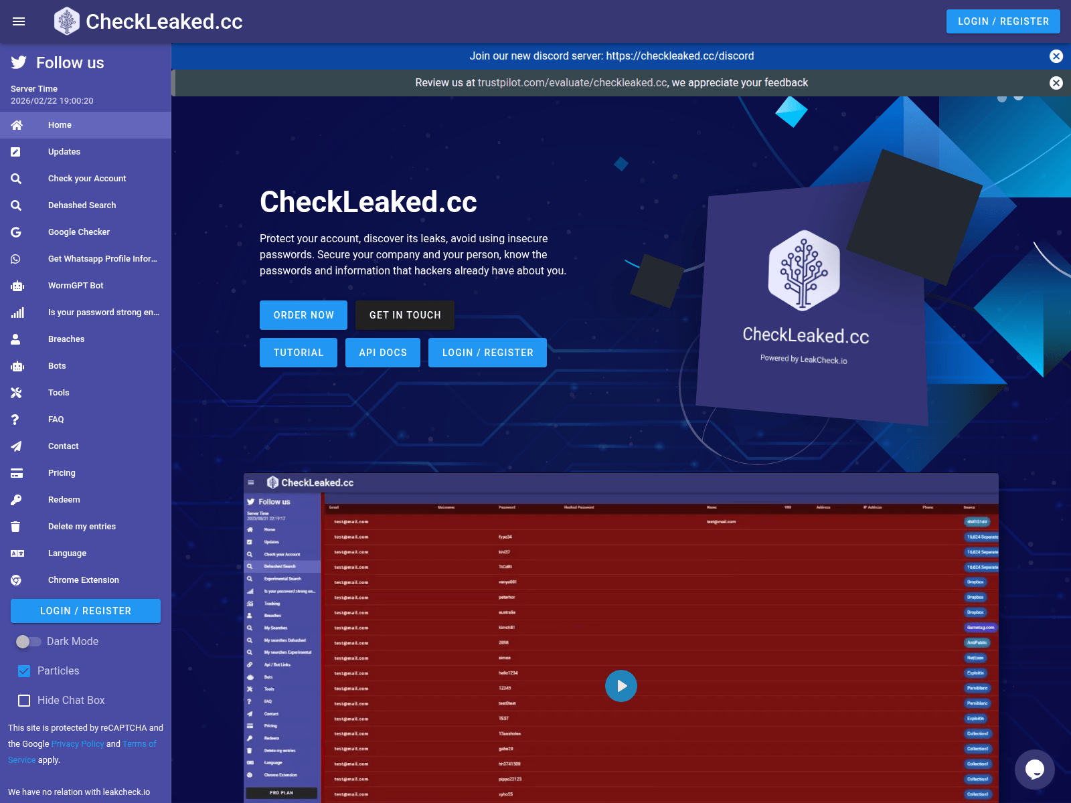The height and width of the screenshot is (803, 1071).
Task: Click the Follow us heading text
Action: point(70,63)
